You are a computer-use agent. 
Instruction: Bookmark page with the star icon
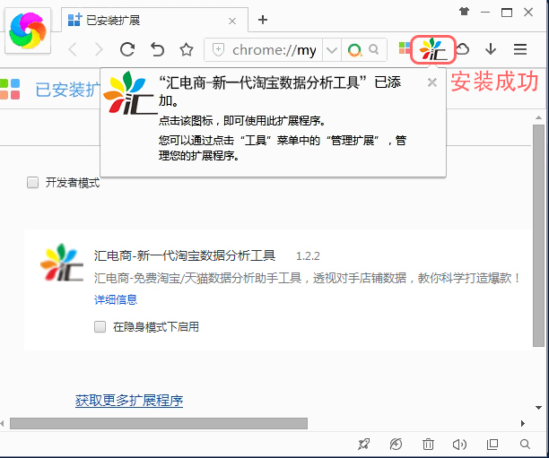(x=187, y=49)
